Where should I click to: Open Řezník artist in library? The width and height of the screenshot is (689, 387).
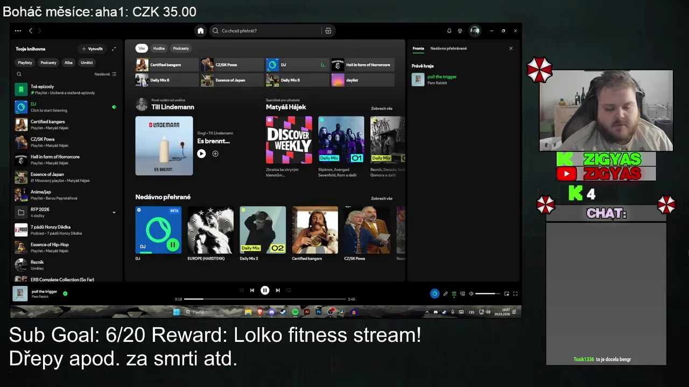(66, 265)
